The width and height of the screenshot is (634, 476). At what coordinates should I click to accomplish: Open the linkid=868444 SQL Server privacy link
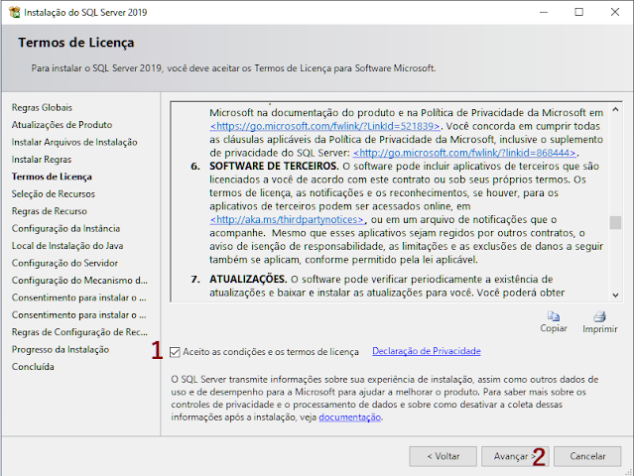(x=464, y=153)
